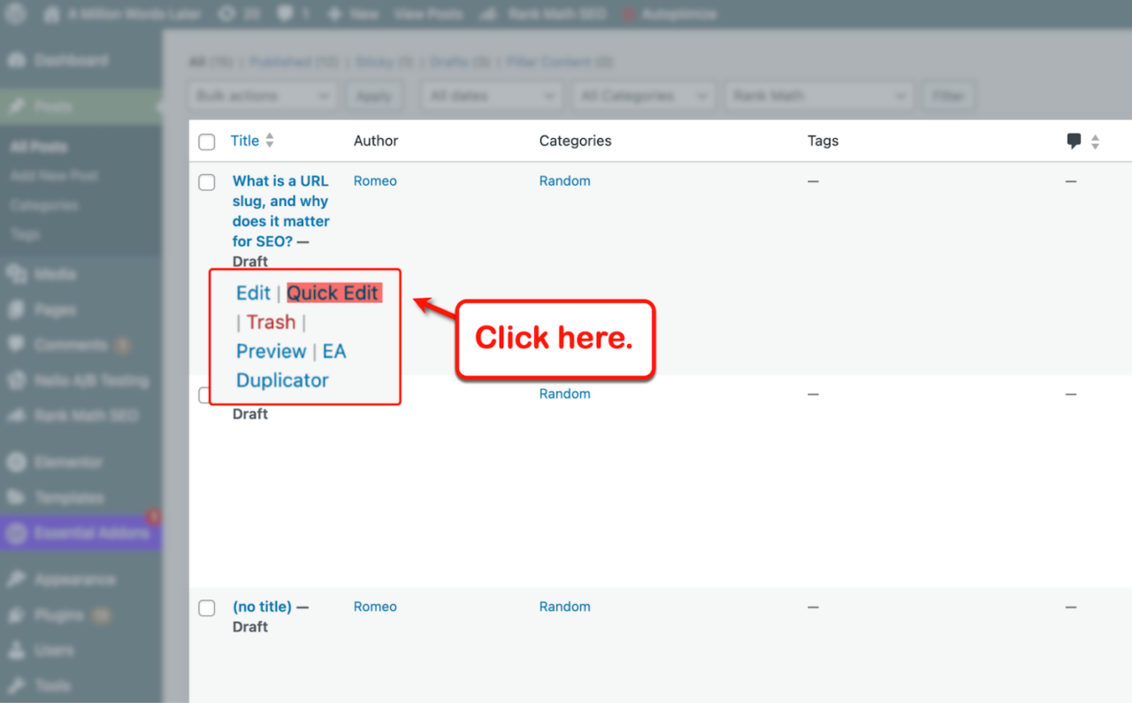Check the checkbox next to the (no title) draft
Screen dimensions: 1132x703
coord(206,607)
